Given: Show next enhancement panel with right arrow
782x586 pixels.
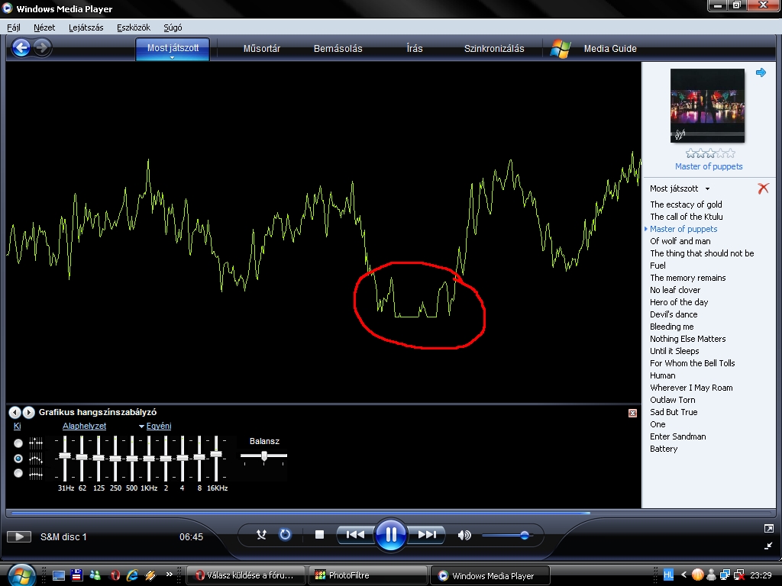Looking at the screenshot, I should click(x=28, y=412).
